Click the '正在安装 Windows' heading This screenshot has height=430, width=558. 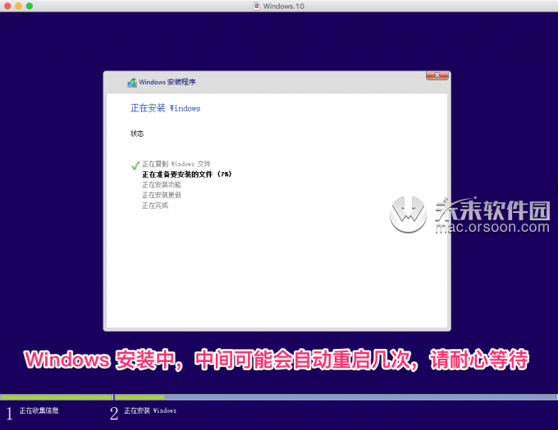[x=166, y=108]
